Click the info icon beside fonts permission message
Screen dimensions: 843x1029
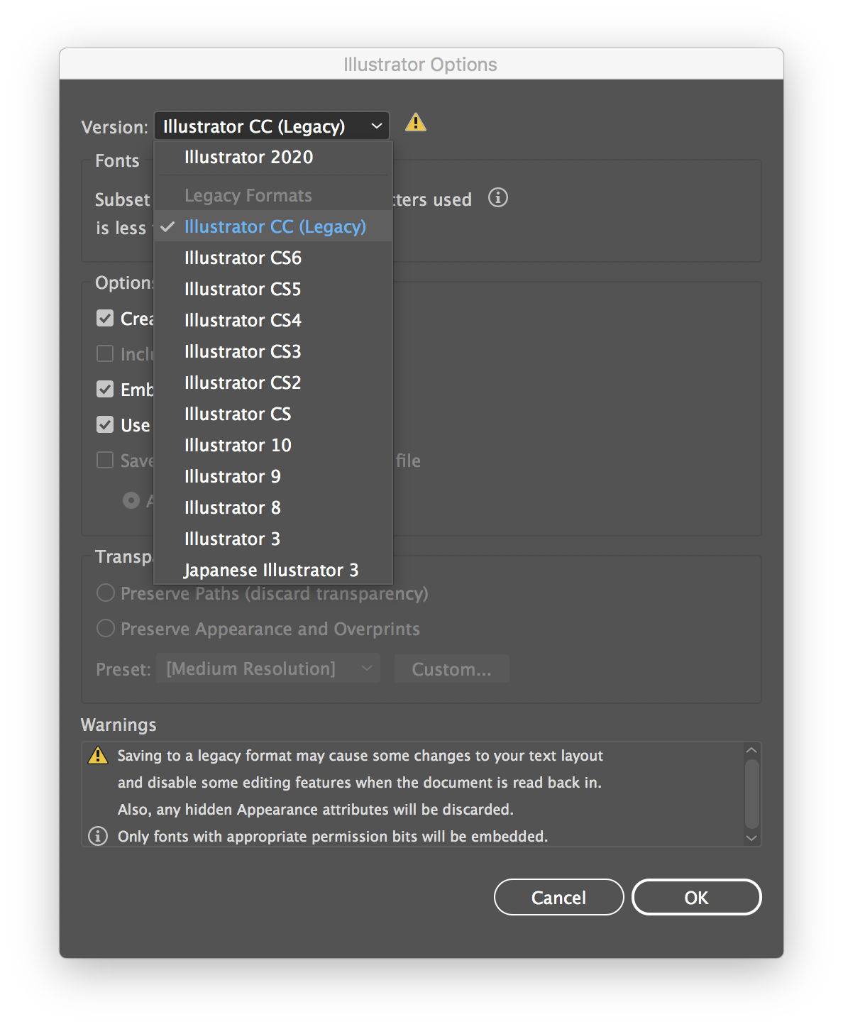pyautogui.click(x=98, y=836)
